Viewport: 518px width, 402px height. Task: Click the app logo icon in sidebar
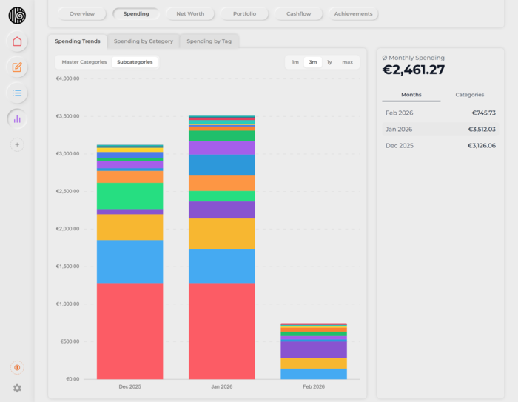(x=17, y=16)
